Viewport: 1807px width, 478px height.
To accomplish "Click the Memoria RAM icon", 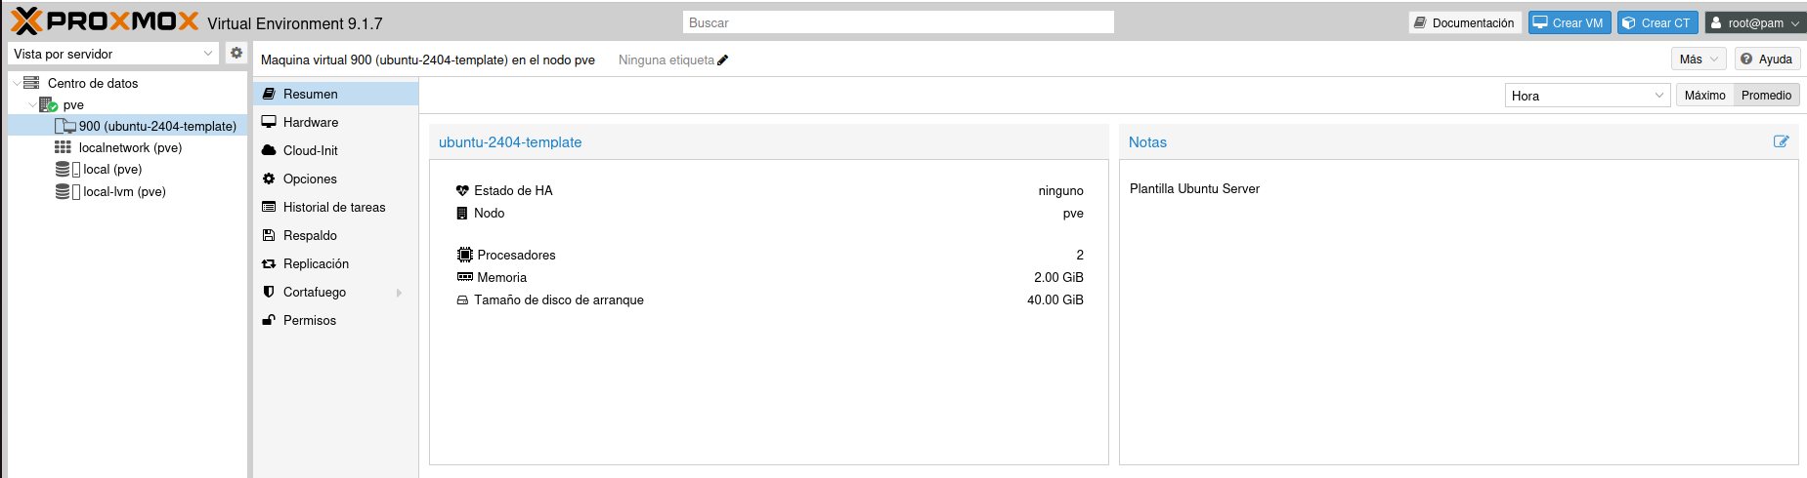I will 464,277.
